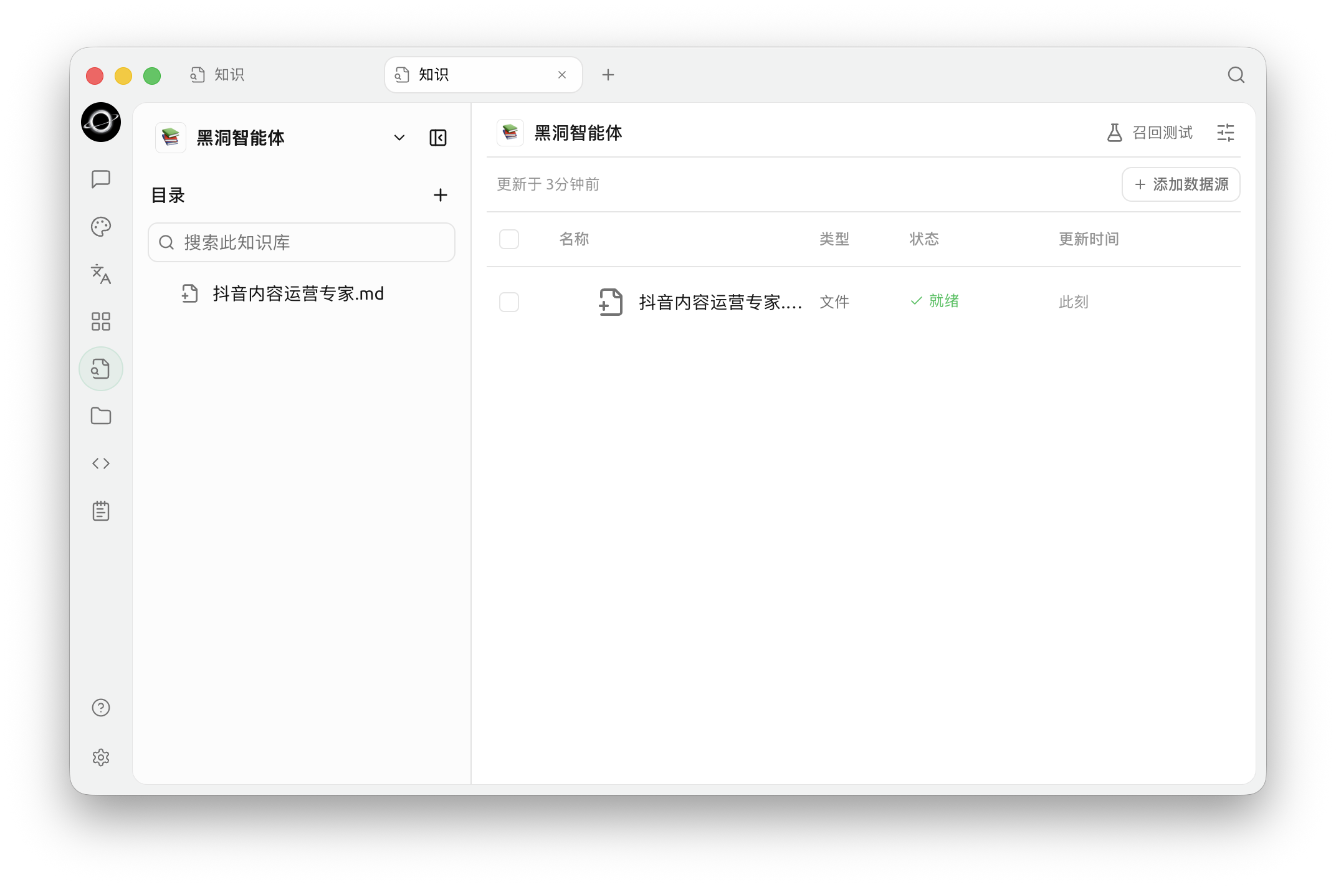Open knowledge base settings sliders icon

point(1225,133)
